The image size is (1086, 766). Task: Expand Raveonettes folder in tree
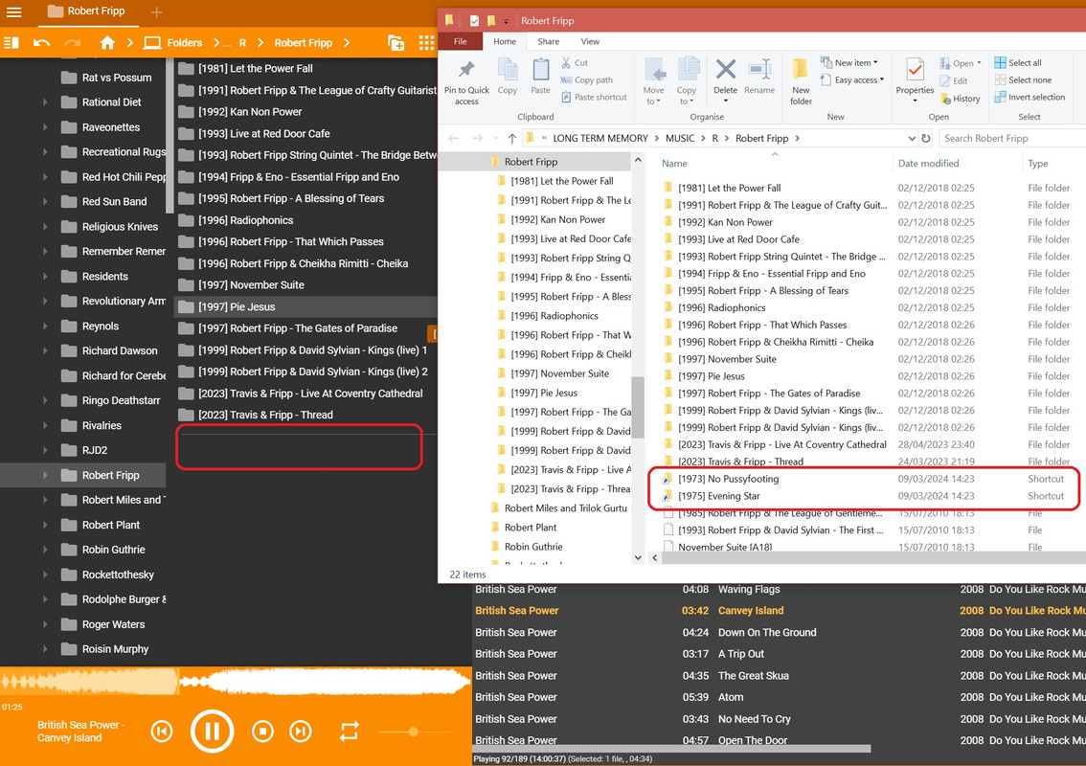pyautogui.click(x=45, y=127)
